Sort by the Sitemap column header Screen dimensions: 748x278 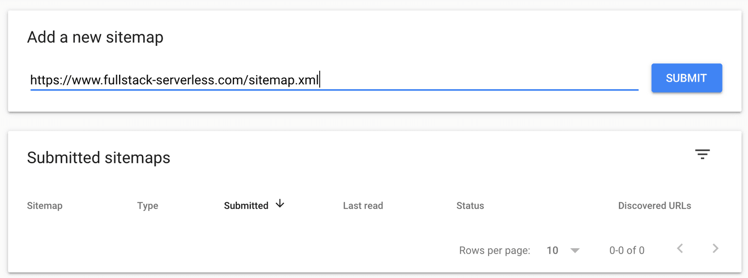tap(44, 206)
